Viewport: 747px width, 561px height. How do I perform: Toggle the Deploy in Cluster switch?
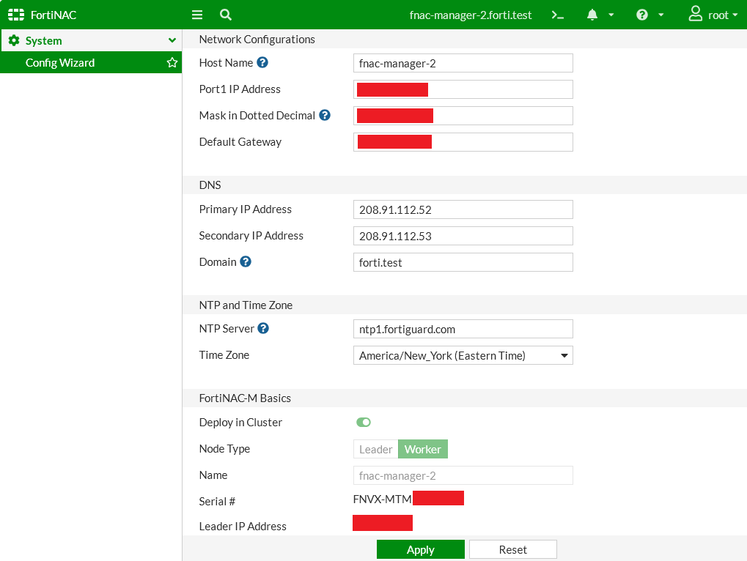pyautogui.click(x=364, y=422)
